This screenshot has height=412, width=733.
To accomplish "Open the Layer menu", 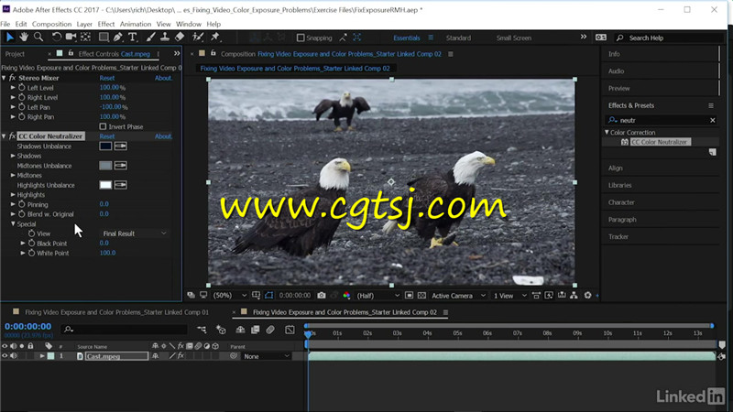I will 84,24.
